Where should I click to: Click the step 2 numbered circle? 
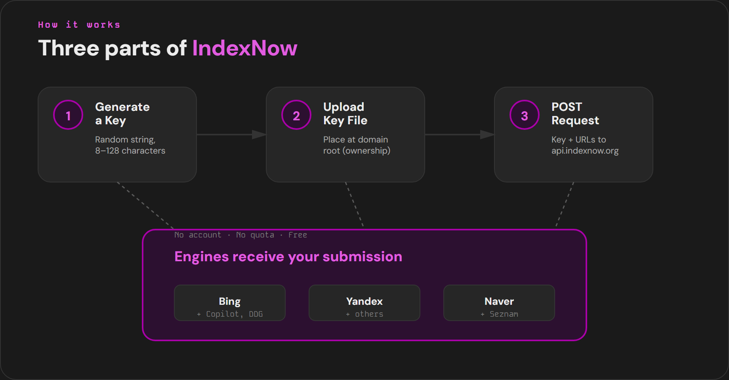tap(296, 115)
